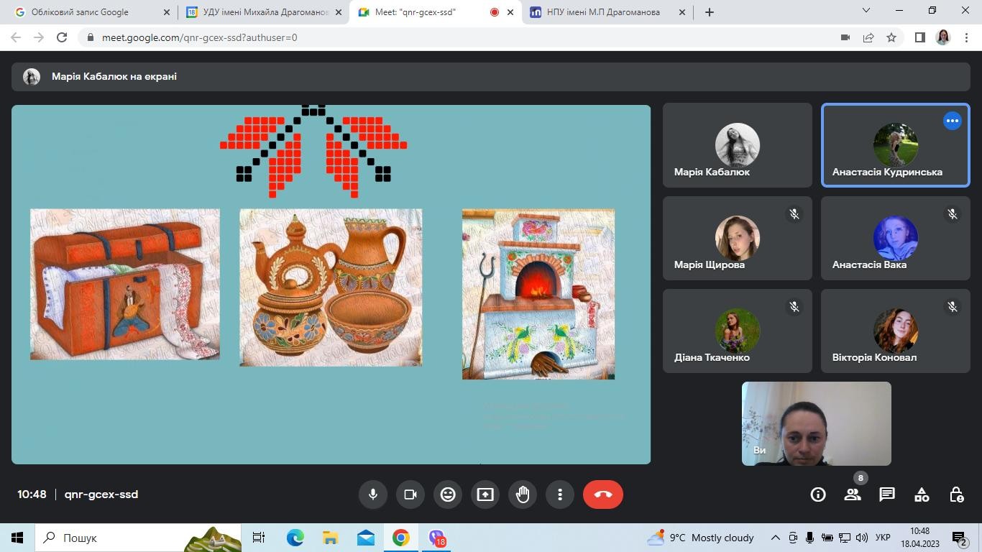Switch the УКР keyboard language indicator
Viewport: 982px width, 552px height.
click(x=884, y=538)
